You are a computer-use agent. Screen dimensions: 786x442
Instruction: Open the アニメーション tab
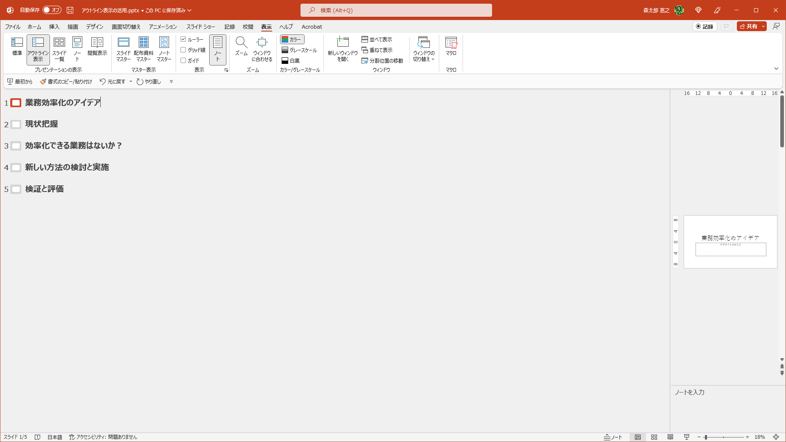pos(163,27)
